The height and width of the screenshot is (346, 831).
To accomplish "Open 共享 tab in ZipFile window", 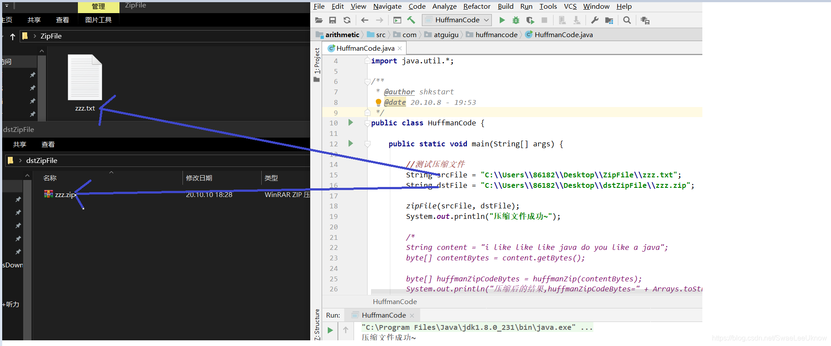I will [34, 20].
